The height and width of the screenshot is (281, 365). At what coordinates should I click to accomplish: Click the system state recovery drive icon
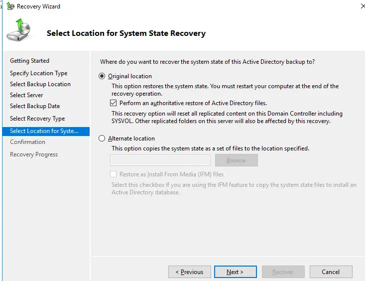coord(19,30)
